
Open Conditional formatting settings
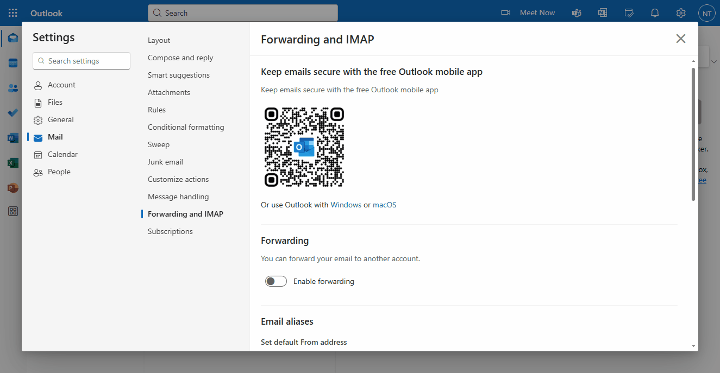[186, 127]
